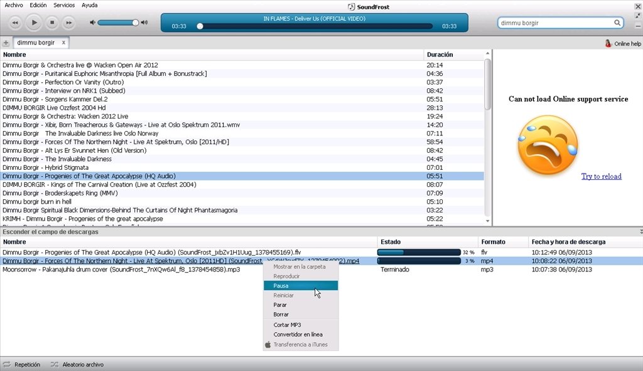Select "Dimmu Borgir - Hybrid Stigmata" result

242,167
